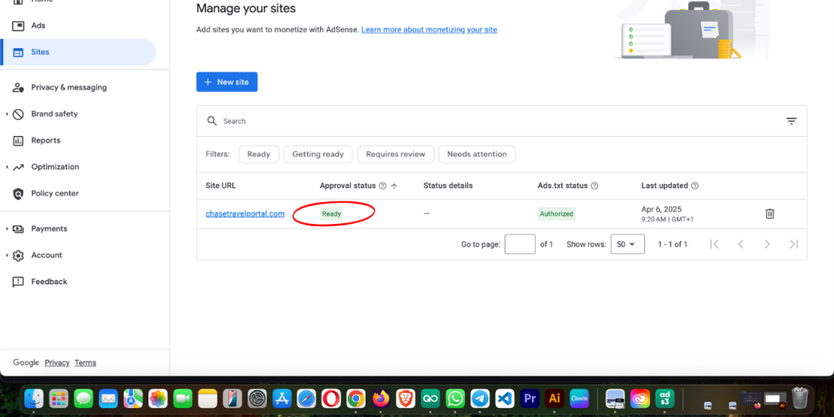Open Messages from the dock
Viewport: 834px width, 417px height.
pos(84,397)
